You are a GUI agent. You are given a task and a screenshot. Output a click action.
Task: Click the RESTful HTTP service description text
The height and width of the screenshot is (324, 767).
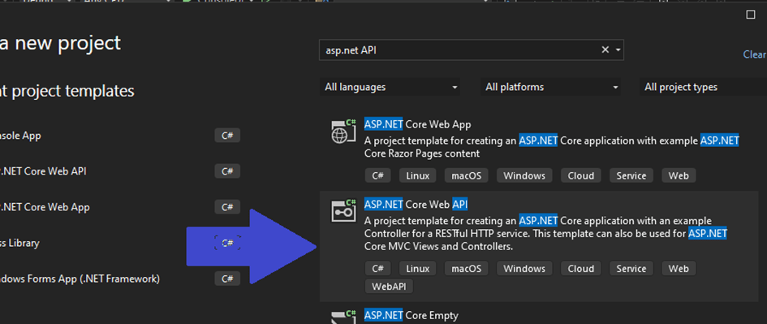coord(545,233)
